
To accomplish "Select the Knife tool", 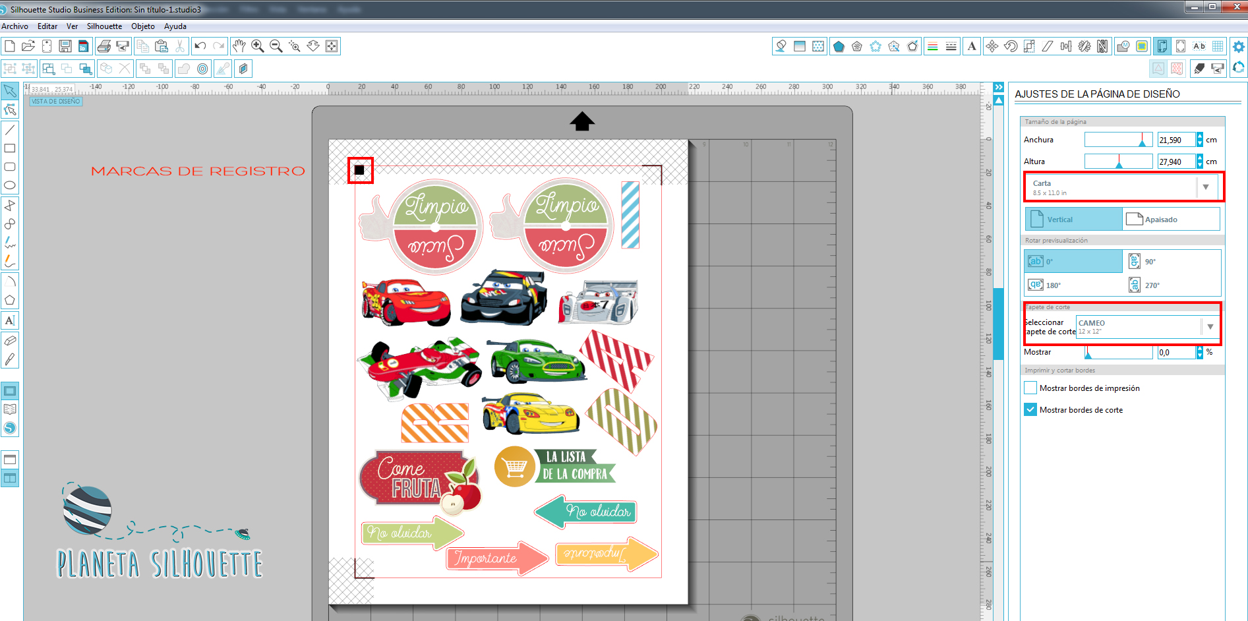I will [10, 359].
